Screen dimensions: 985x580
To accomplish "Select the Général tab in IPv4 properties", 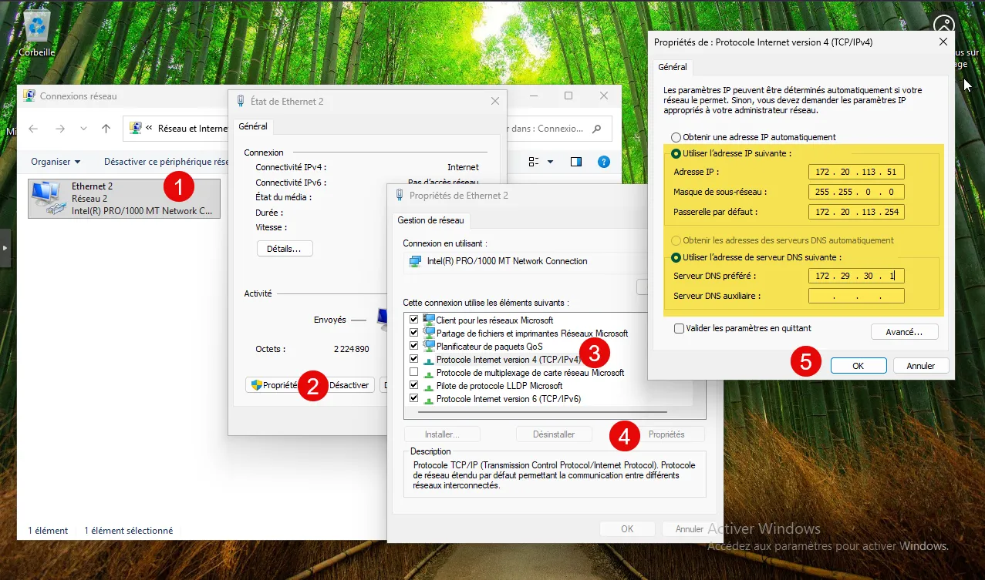I will pos(672,67).
